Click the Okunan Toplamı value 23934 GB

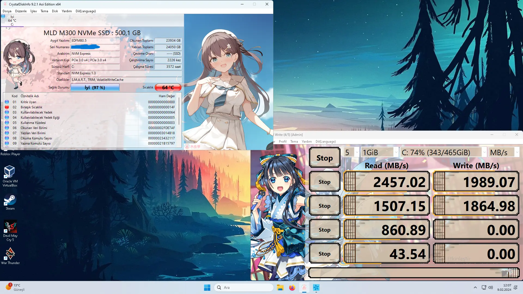pos(168,41)
